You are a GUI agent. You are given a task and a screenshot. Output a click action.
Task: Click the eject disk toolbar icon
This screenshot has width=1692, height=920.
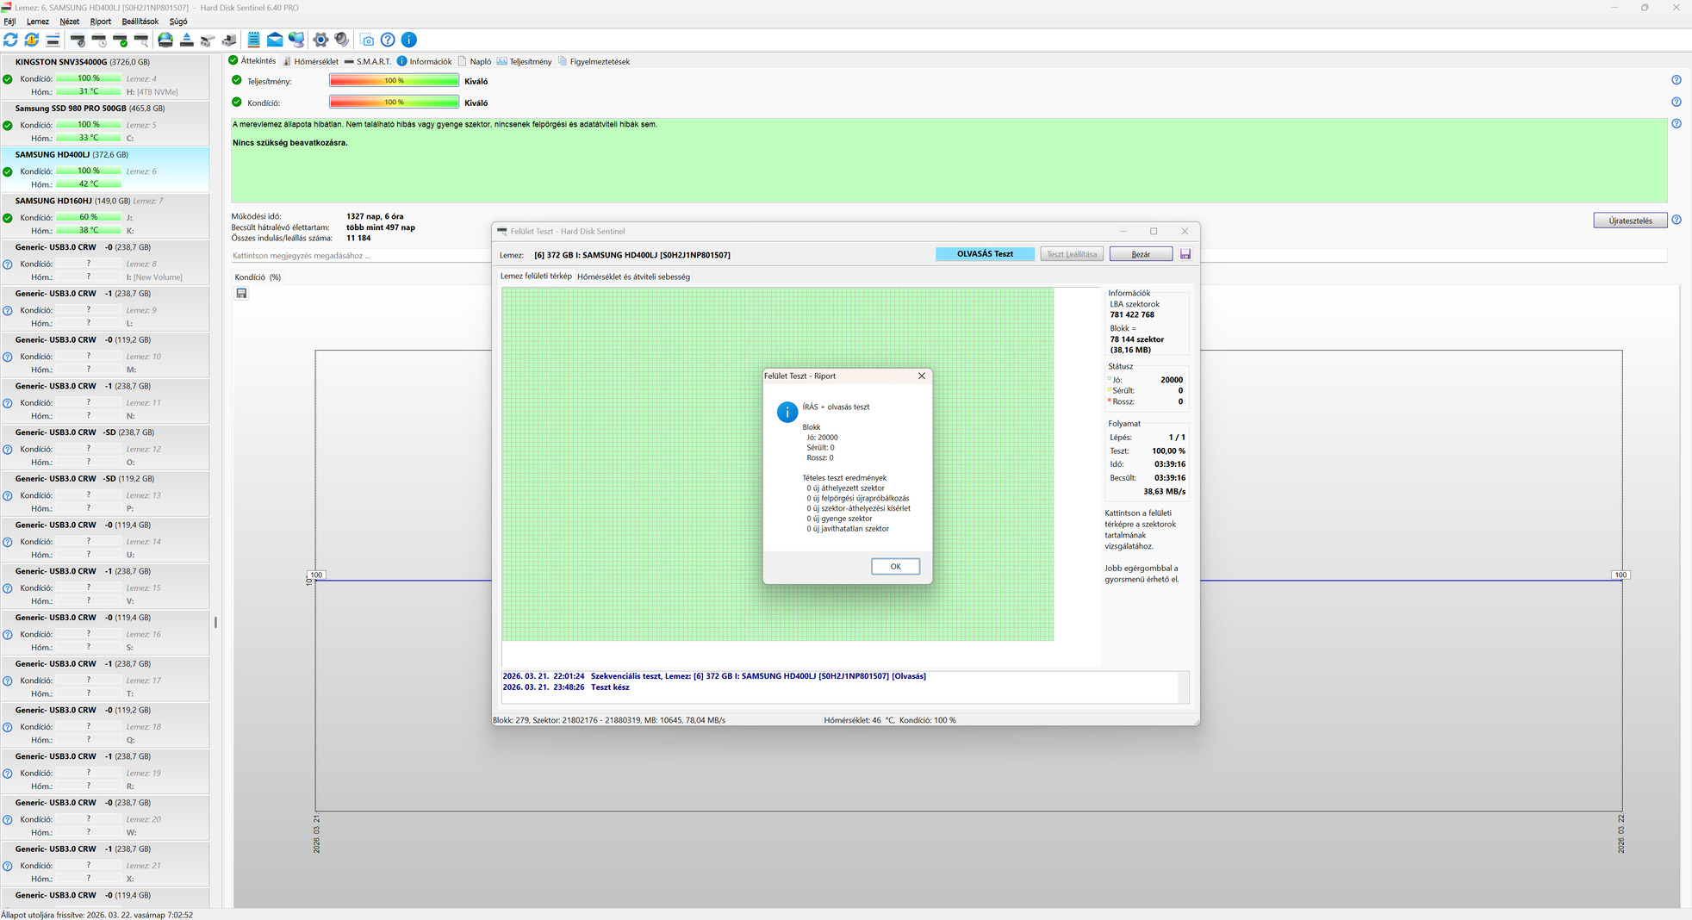186,40
